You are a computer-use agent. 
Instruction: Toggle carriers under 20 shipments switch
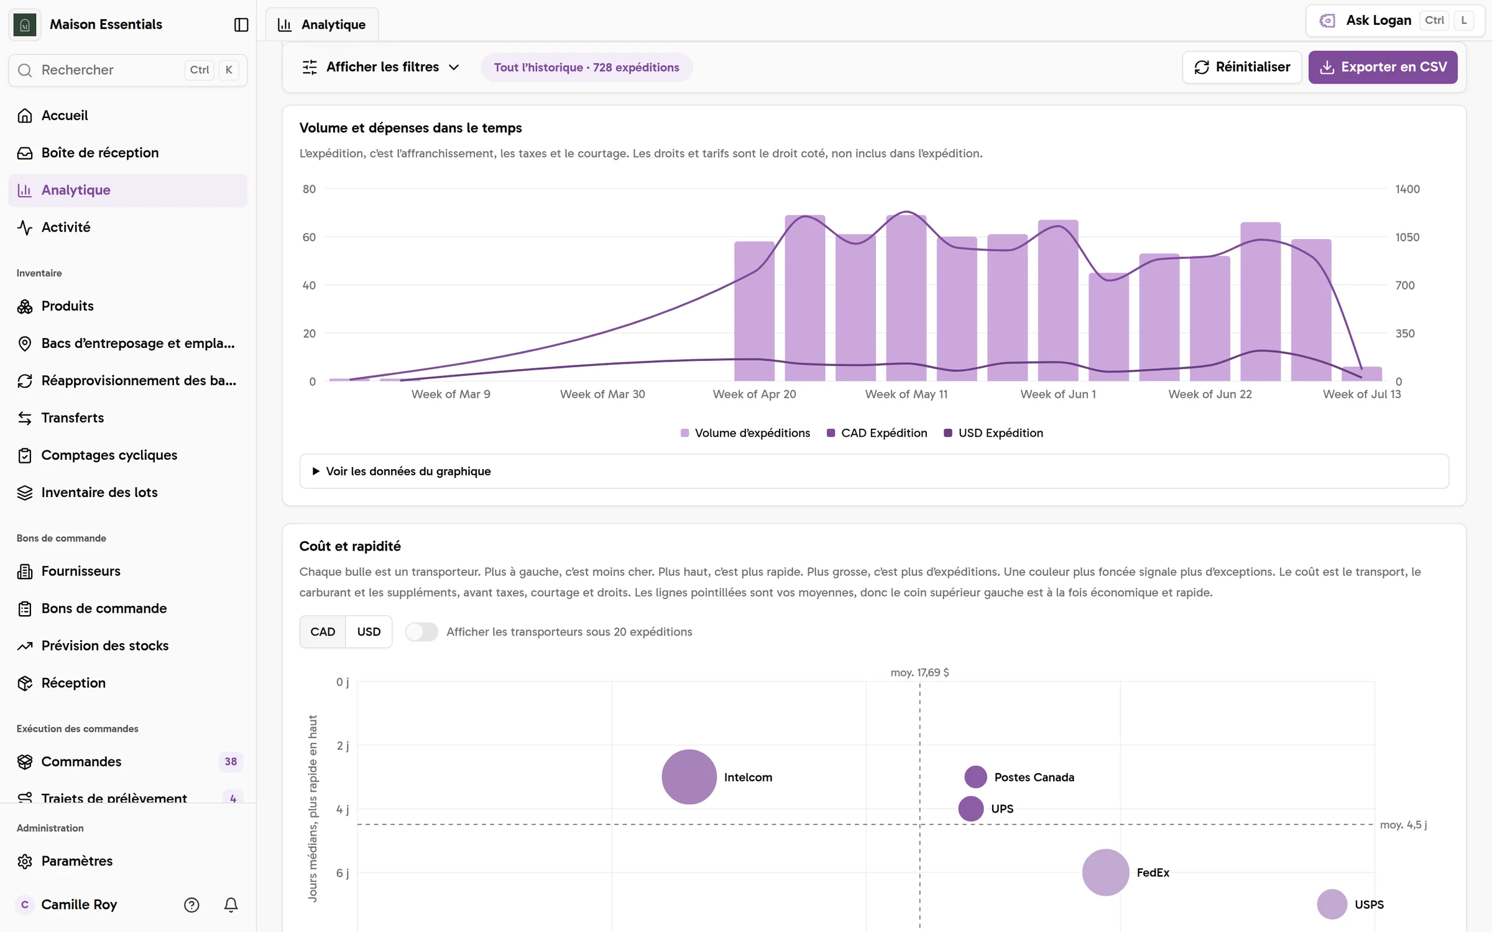pos(421,632)
